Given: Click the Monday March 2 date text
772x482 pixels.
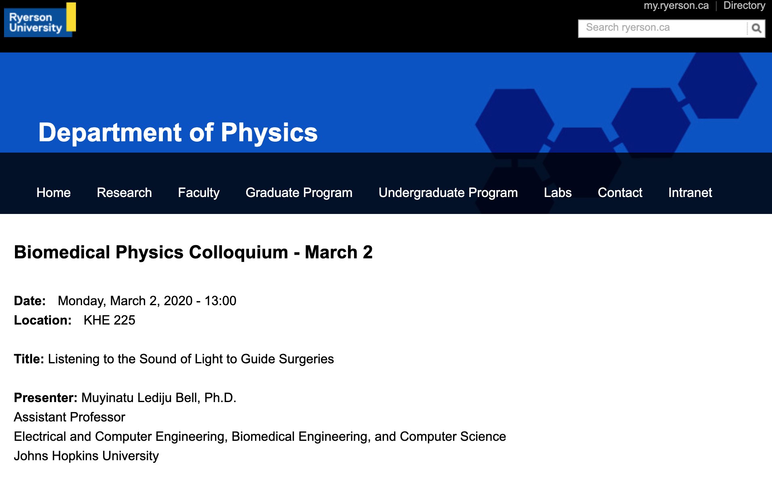Looking at the screenshot, I should point(147,300).
